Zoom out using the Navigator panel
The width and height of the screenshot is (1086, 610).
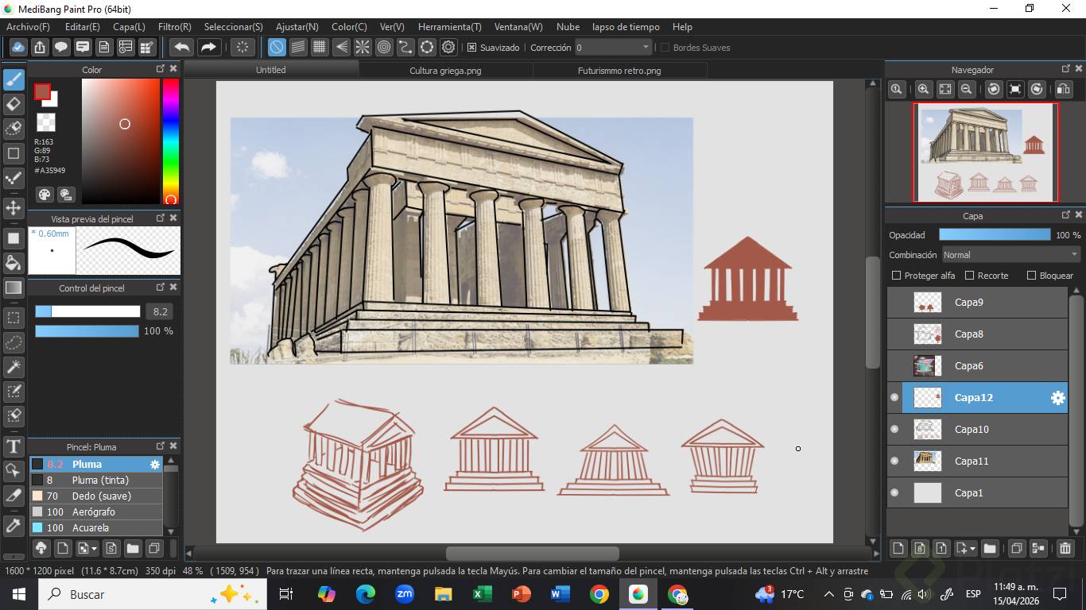tap(967, 90)
